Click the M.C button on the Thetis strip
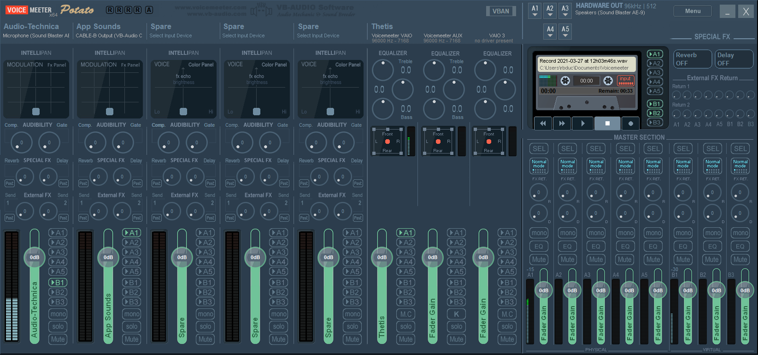Viewport: 758px width, 355px height. (405, 314)
